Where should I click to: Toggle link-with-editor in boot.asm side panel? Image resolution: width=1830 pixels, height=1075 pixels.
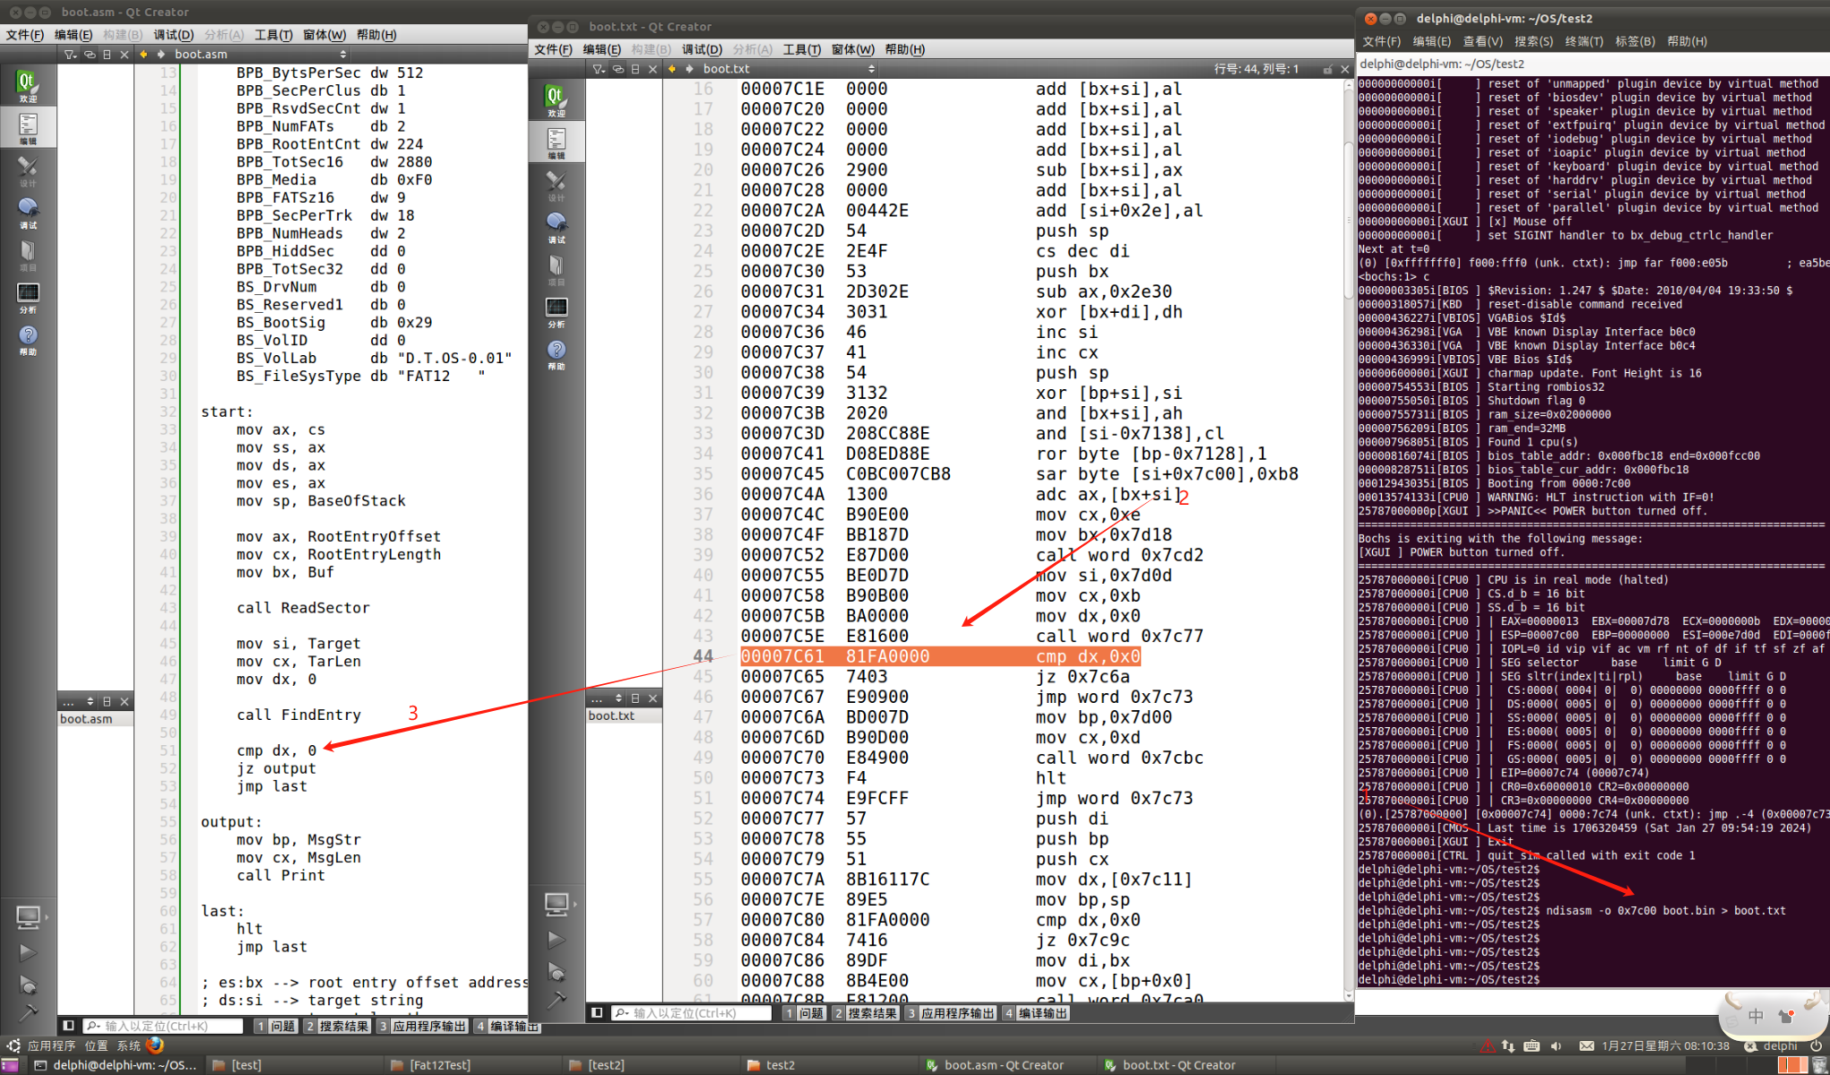pyautogui.click(x=90, y=55)
